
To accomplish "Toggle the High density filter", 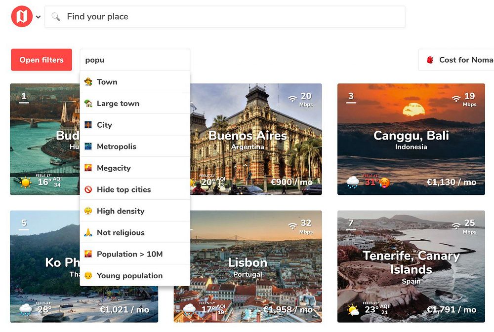I will 135,211.
